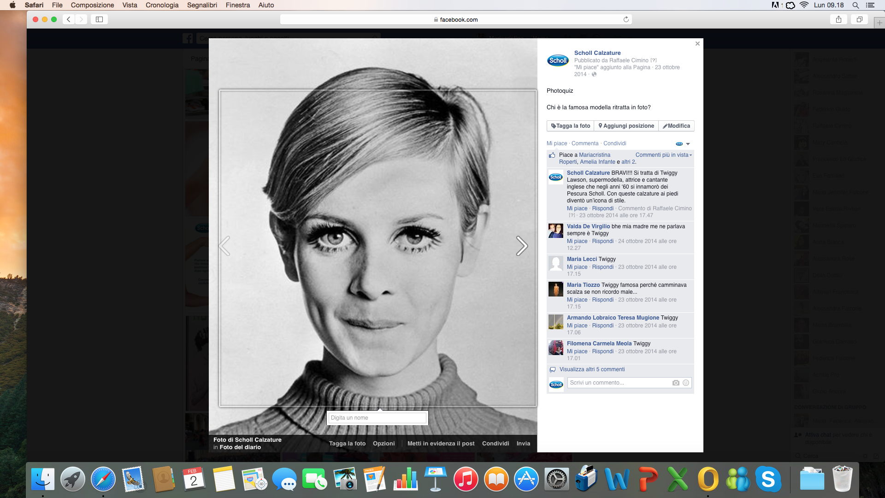Open the 'Visualizza altri 5 commenti' link
This screenshot has height=498, width=885.
[592, 369]
